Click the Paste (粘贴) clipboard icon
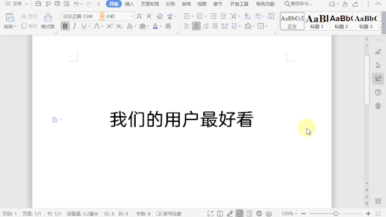The image size is (386, 217). 10,17
